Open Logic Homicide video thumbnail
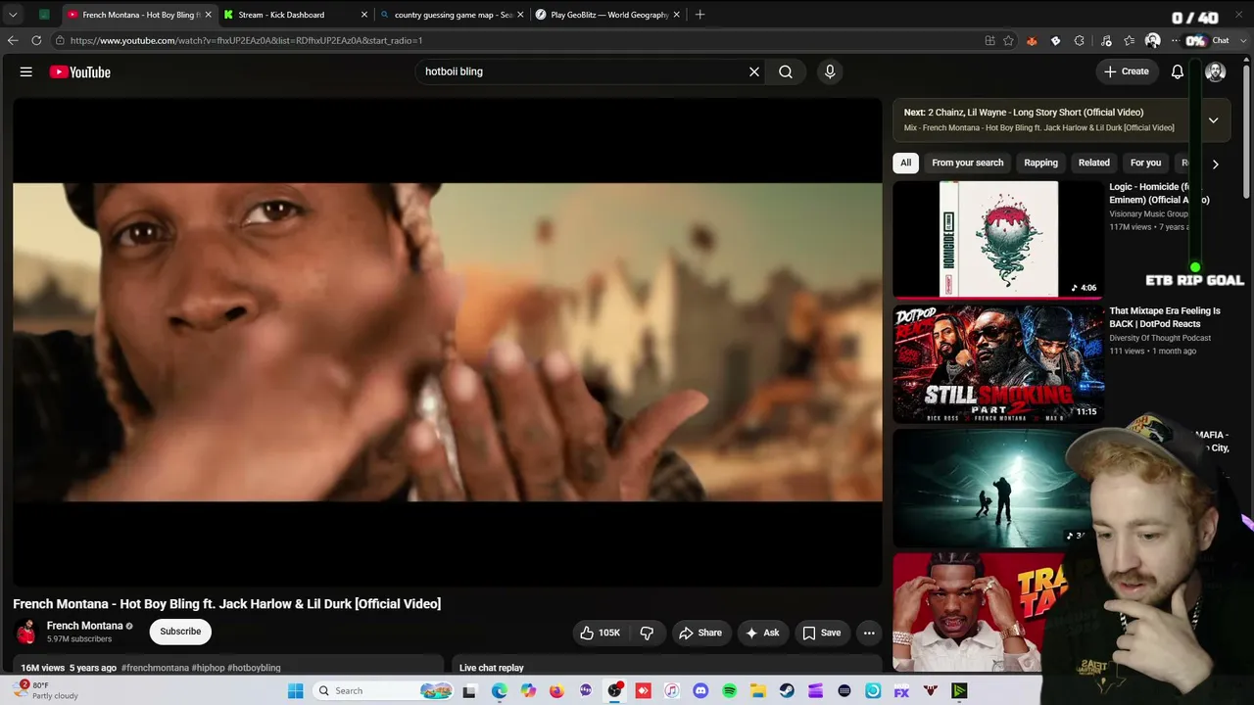The height and width of the screenshot is (705, 1254). (997, 239)
